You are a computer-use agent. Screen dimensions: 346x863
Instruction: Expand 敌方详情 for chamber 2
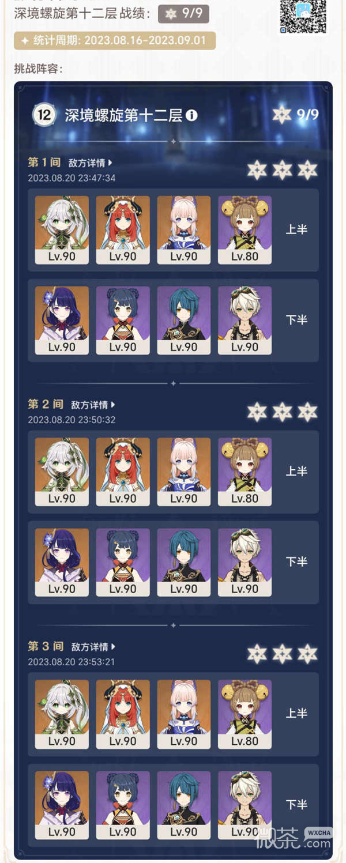[x=93, y=405]
